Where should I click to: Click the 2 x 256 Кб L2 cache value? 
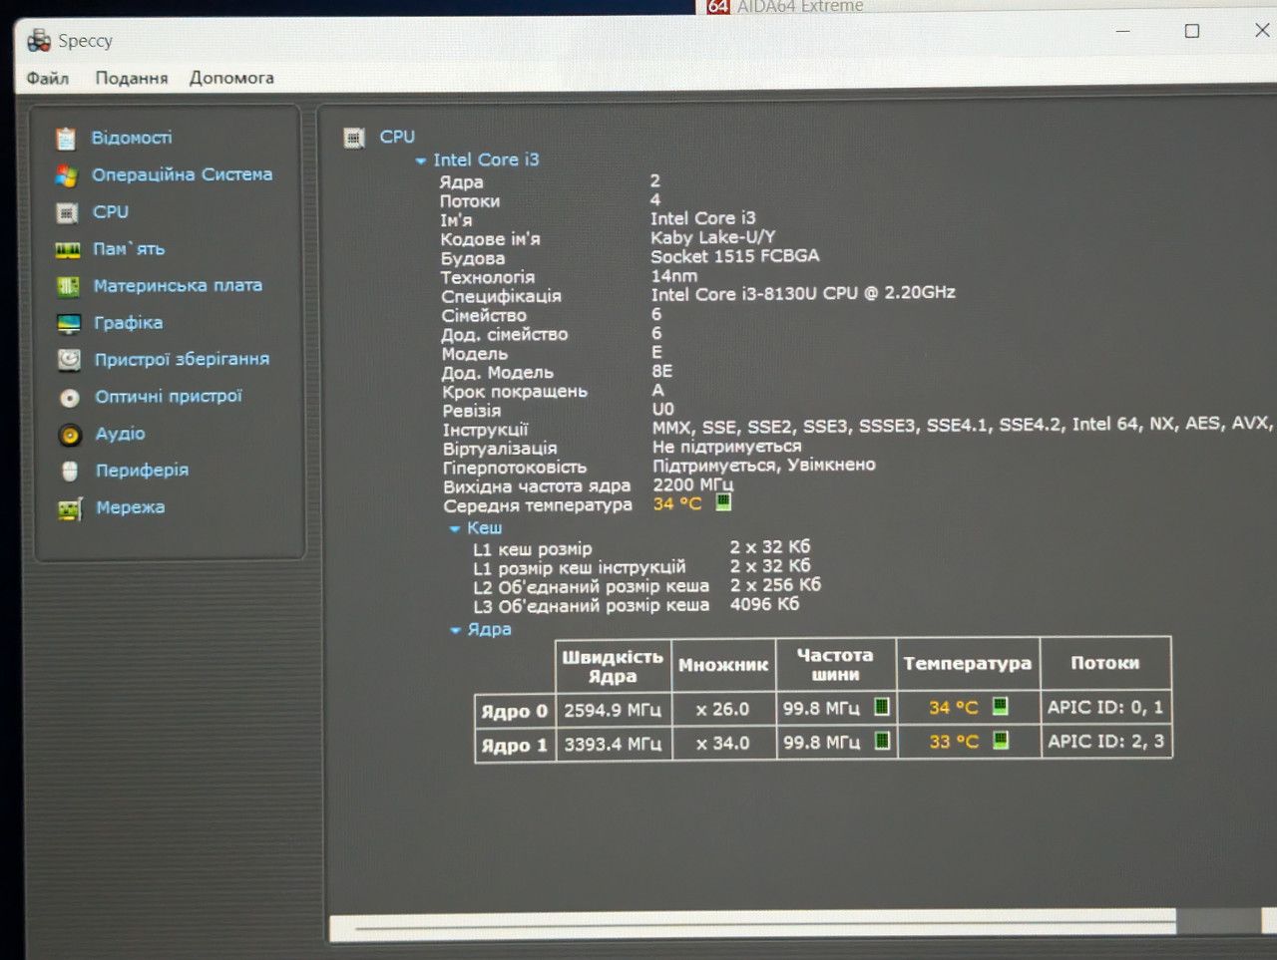775,585
